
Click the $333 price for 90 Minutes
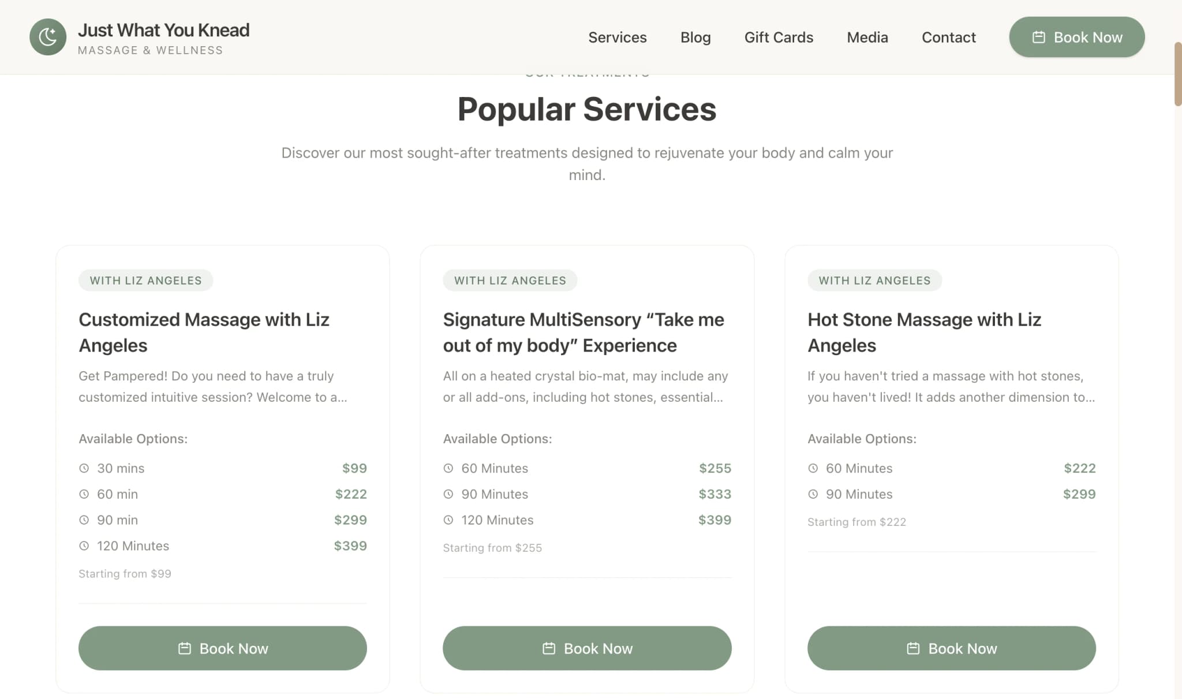(715, 494)
